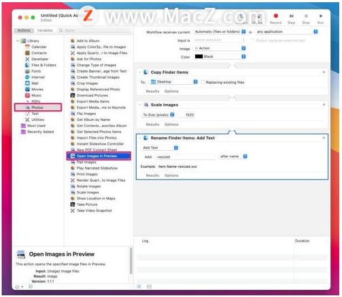Screen dimensions: 342x297
Task: Focus the Name search field
Action: coord(94,30)
